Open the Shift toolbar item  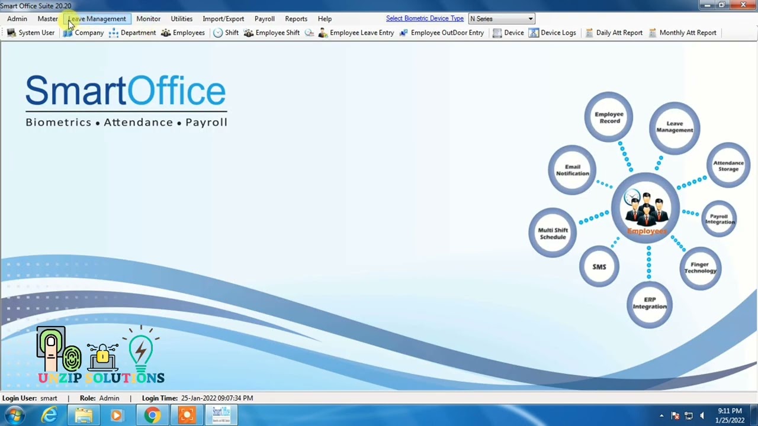[x=226, y=33]
